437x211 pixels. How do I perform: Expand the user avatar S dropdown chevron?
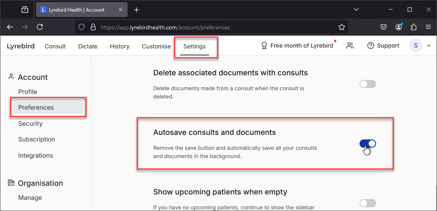pos(429,46)
